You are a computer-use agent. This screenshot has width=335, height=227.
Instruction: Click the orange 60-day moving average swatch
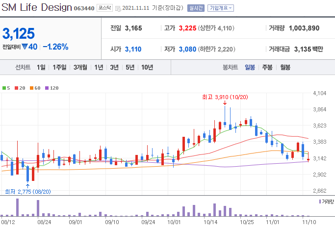[31, 88]
